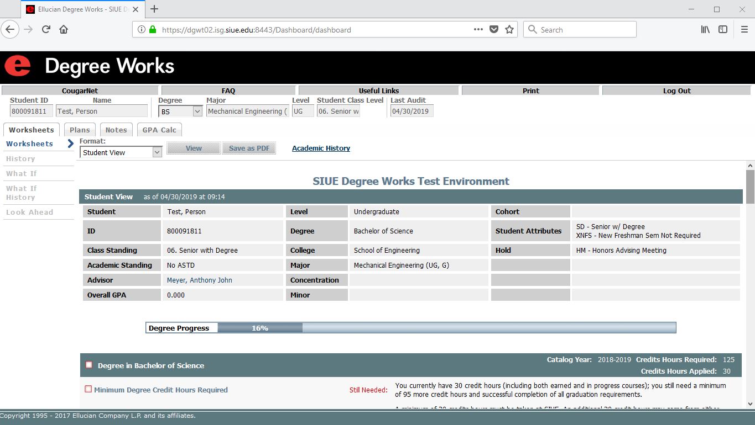This screenshot has width=755, height=425.
Task: Open a new browser tab with plus icon
Action: (154, 9)
